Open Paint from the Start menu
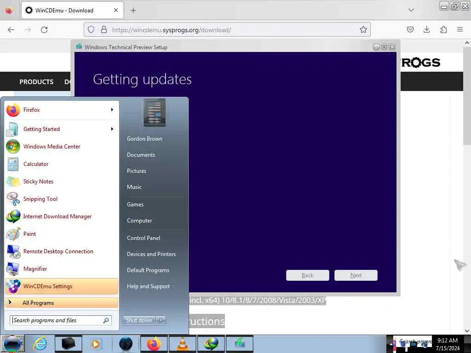 click(x=62, y=234)
